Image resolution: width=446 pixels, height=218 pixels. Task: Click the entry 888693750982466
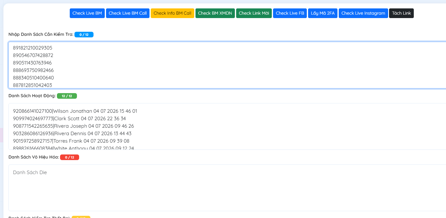click(33, 70)
